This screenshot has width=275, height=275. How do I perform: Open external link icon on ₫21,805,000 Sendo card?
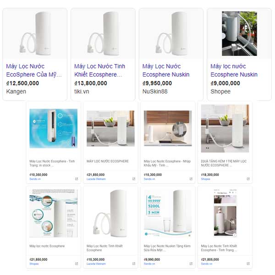[248, 264]
